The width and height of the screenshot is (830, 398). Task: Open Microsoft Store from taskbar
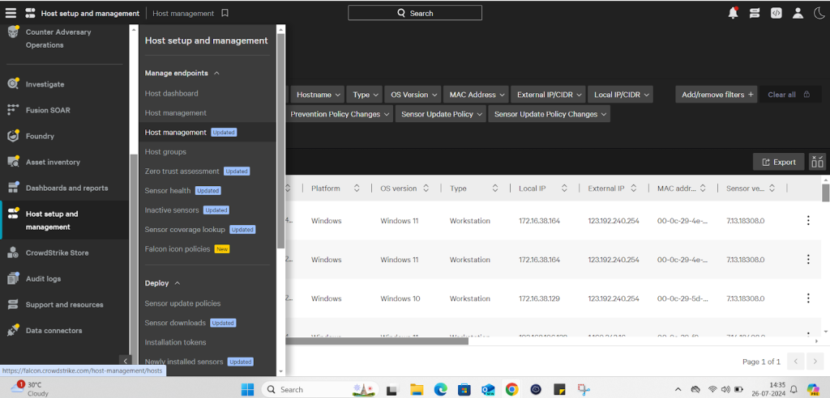[464, 390]
